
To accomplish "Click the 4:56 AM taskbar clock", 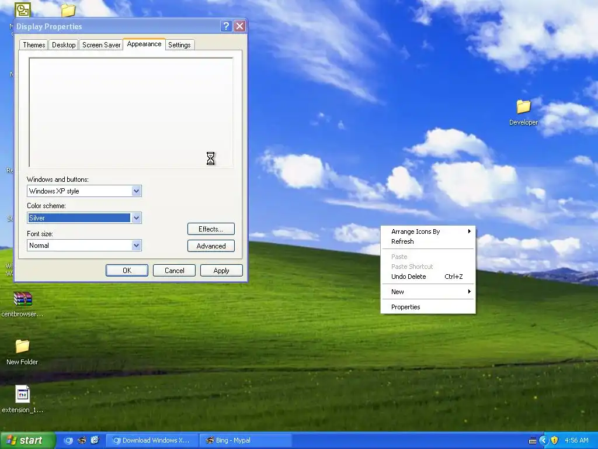I will click(x=576, y=440).
